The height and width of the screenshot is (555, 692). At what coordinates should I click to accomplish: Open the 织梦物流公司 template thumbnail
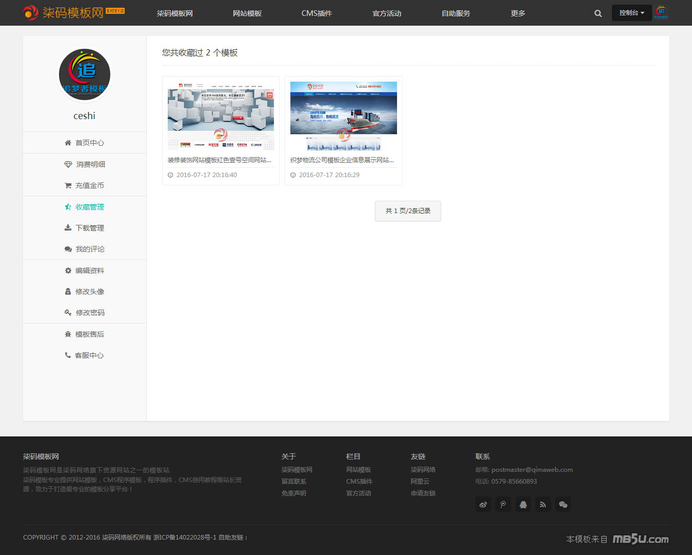point(343,116)
